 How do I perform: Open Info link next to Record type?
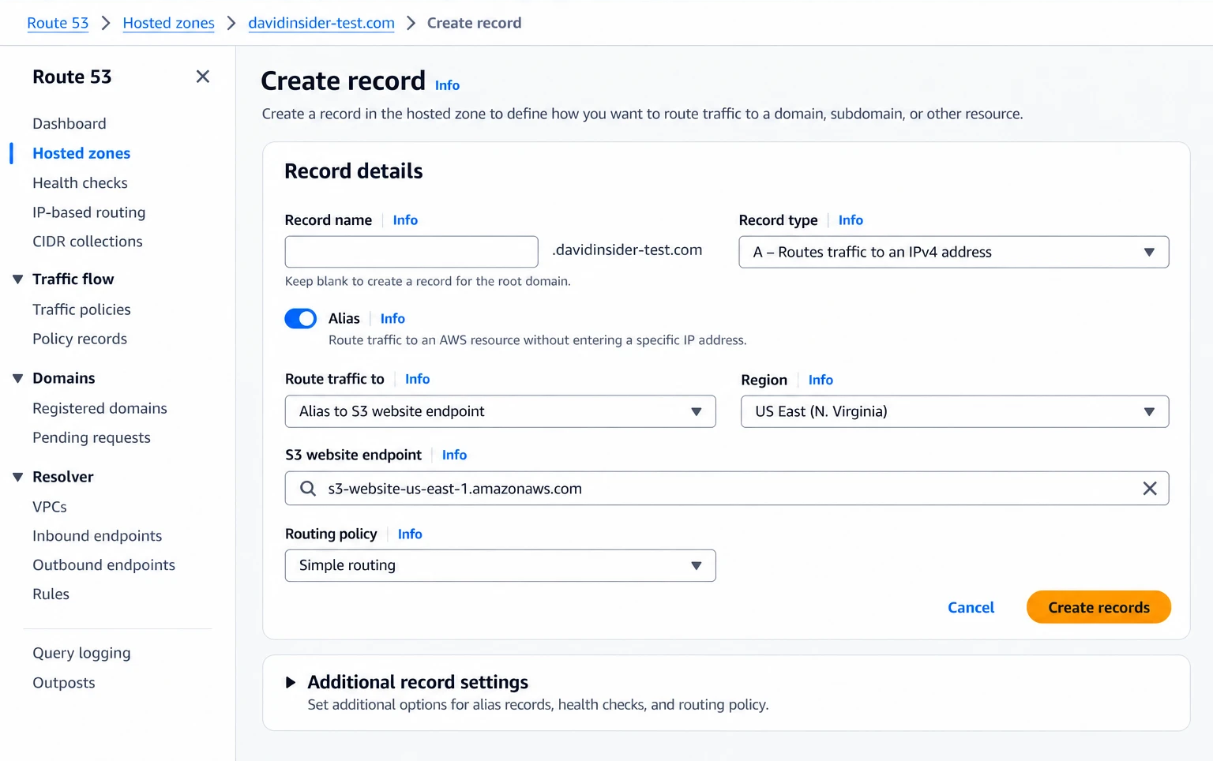pyautogui.click(x=851, y=220)
